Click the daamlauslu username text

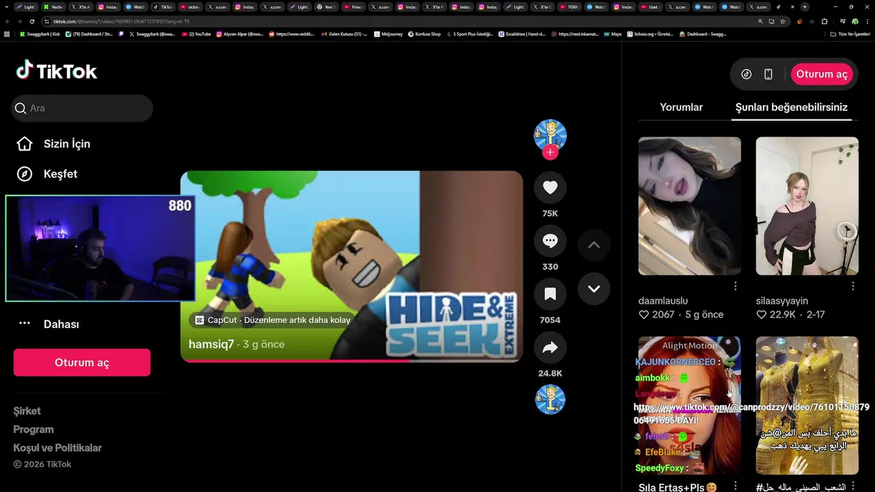(663, 301)
